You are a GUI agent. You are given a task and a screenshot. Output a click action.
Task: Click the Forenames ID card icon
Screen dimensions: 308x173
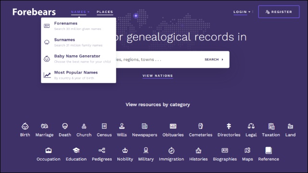pyautogui.click(x=47, y=25)
